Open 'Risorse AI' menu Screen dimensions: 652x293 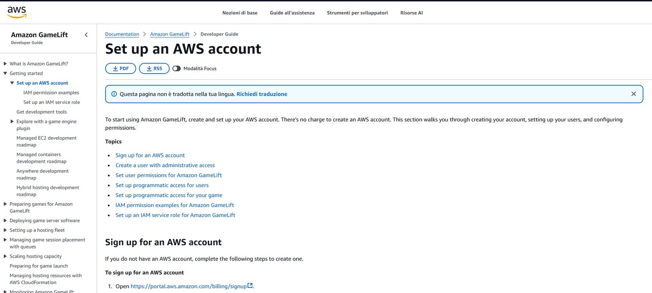[411, 13]
